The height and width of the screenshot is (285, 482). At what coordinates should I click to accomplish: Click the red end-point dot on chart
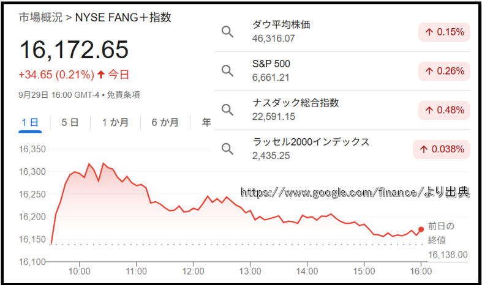click(421, 229)
